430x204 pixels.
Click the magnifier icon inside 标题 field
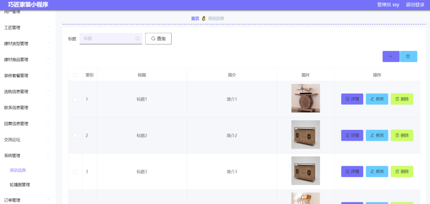(x=137, y=39)
